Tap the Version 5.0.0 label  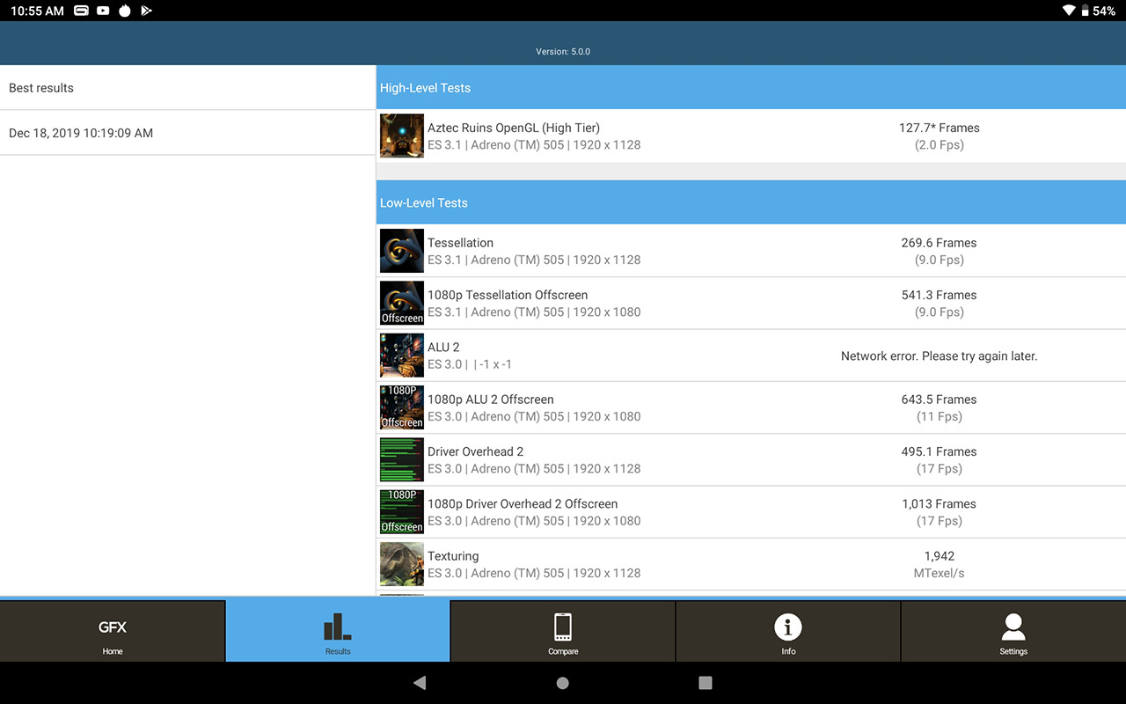[563, 52]
